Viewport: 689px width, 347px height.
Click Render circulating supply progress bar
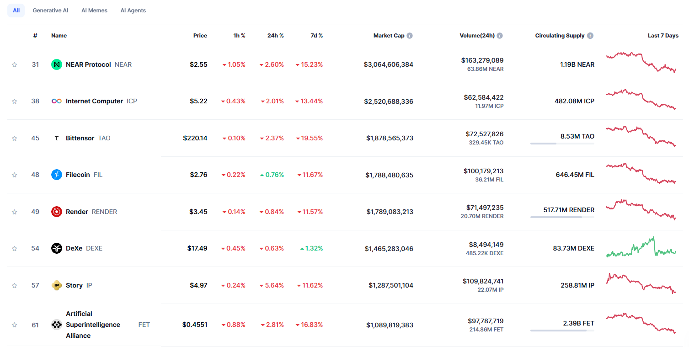point(562,217)
